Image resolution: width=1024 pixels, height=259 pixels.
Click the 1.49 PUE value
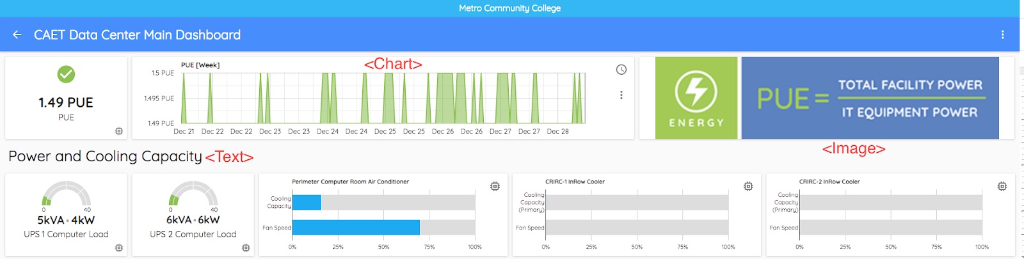pyautogui.click(x=66, y=102)
